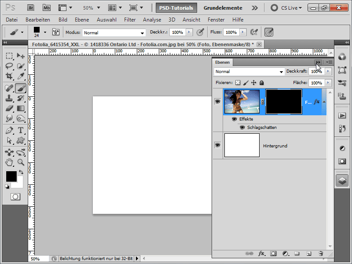352x264 pixels.
Task: Toggle Quick Mask mode
Action: [15, 197]
